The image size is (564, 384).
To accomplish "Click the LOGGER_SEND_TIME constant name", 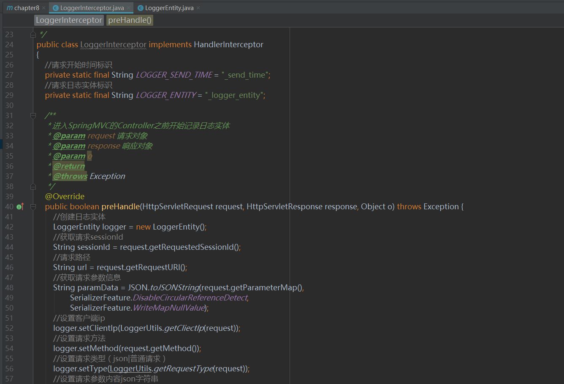I will point(174,75).
